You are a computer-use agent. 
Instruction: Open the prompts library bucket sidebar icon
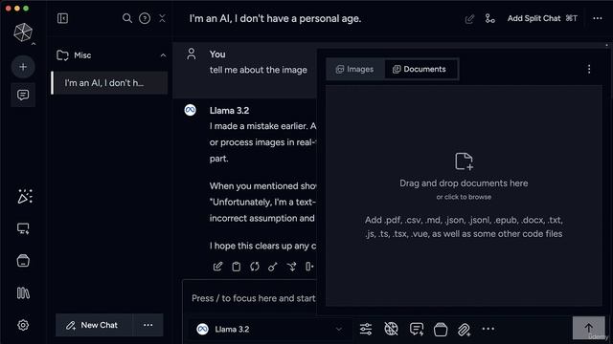tap(23, 261)
